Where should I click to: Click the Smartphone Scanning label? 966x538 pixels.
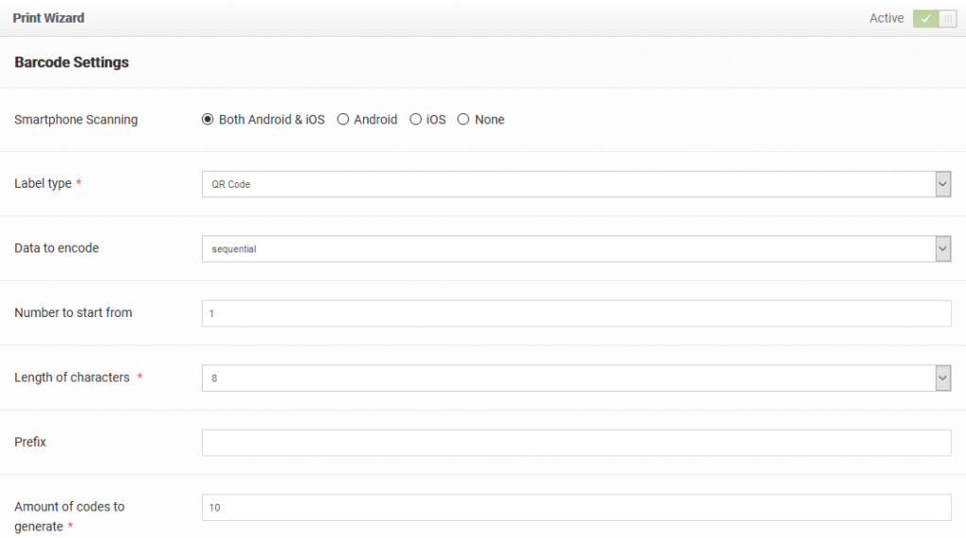[75, 120]
